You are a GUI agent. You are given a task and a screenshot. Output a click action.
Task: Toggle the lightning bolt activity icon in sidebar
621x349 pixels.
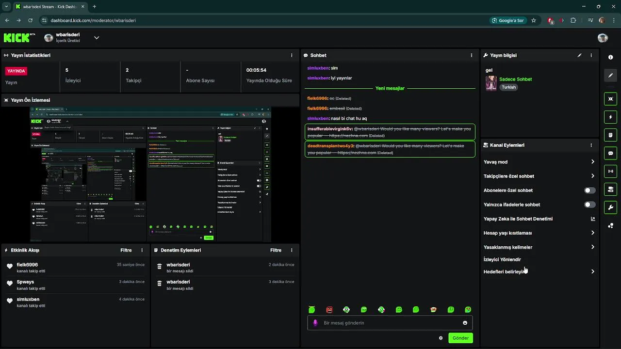click(x=610, y=117)
